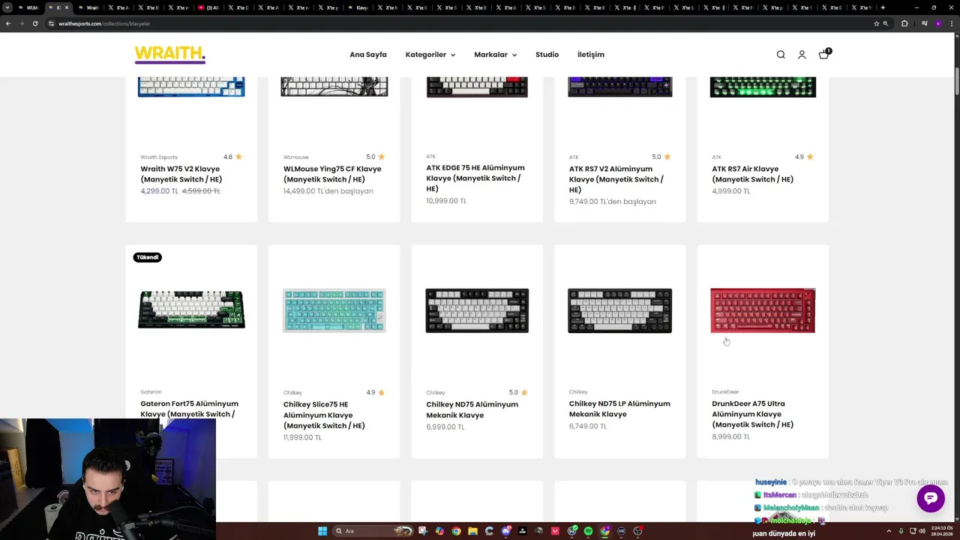Open the İletişim menu link
The image size is (960, 540).
click(591, 55)
